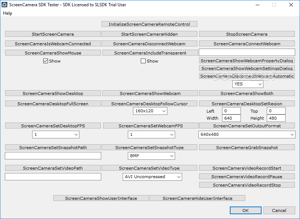Minimize the SDK Tester window
Image resolution: width=300 pixels, height=219 pixels.
coord(258,5)
